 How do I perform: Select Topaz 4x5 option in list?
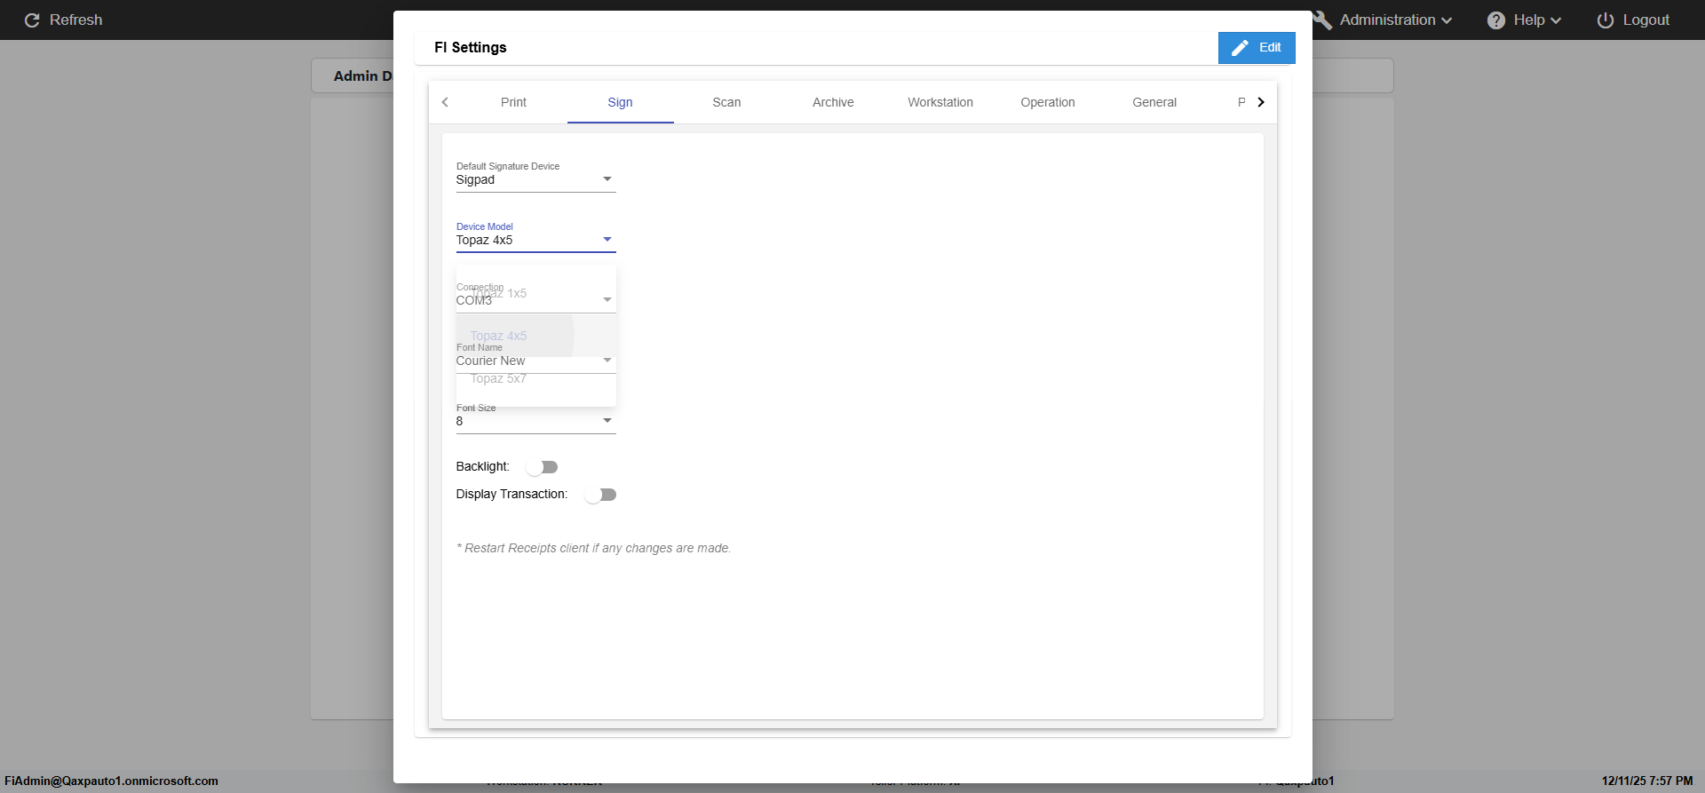[535, 336]
